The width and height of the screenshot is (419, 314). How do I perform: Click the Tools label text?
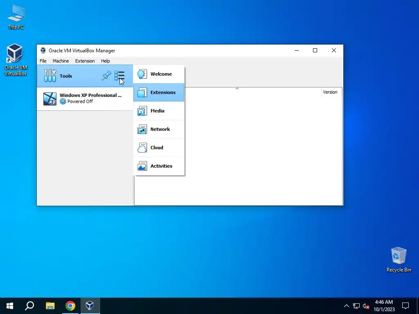(66, 76)
